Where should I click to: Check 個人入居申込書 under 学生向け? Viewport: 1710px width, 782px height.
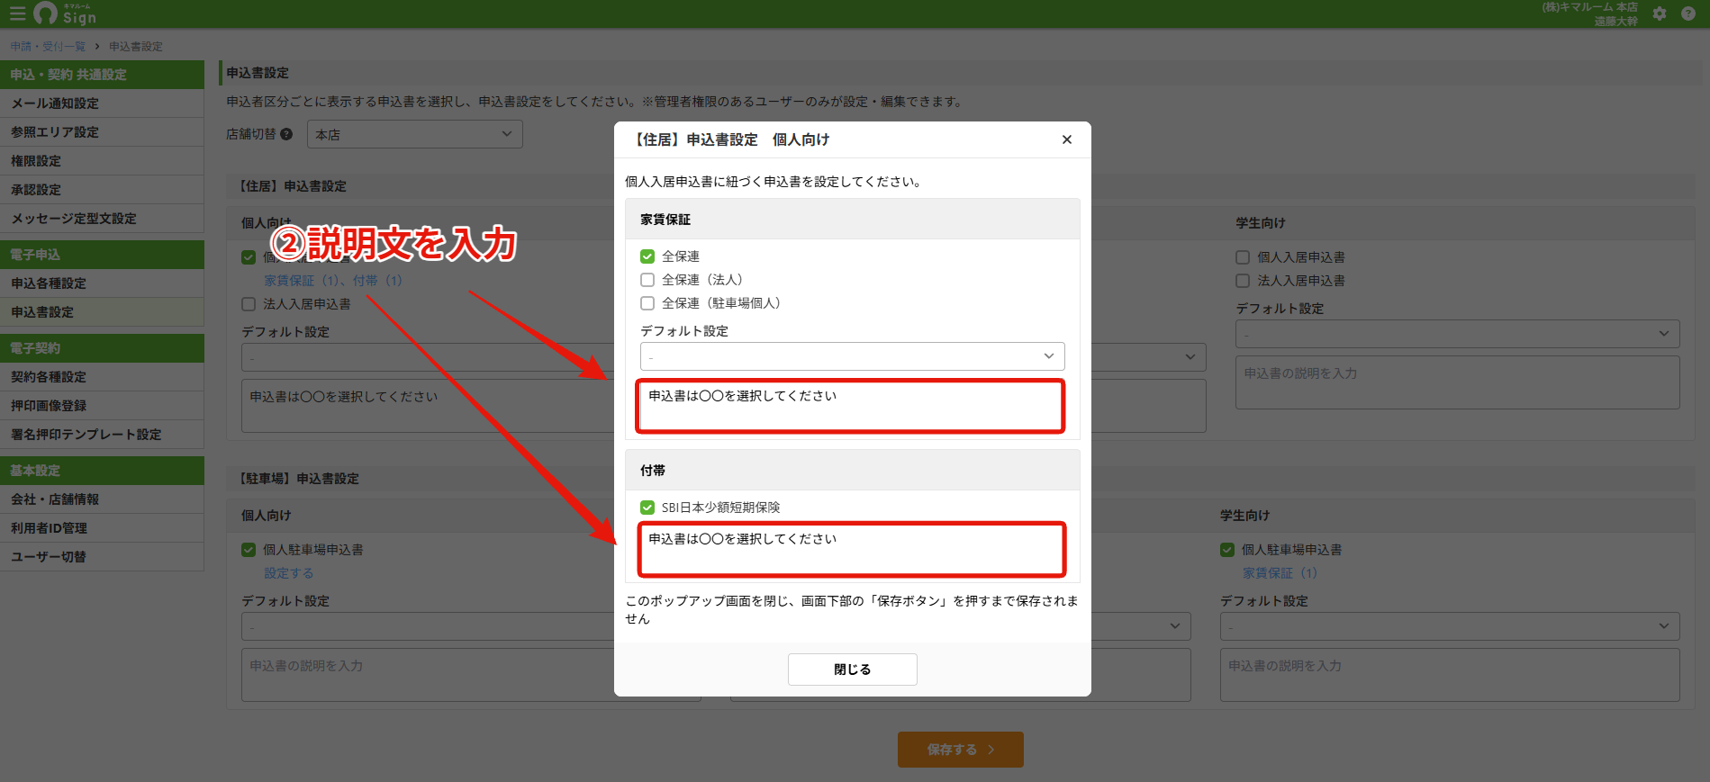click(1243, 257)
